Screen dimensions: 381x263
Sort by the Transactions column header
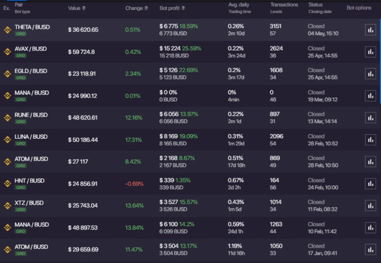pyautogui.click(x=284, y=5)
